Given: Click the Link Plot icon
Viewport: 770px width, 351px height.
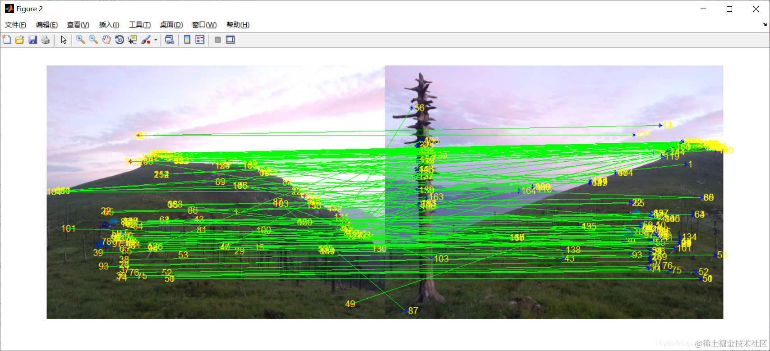Looking at the screenshot, I should (x=170, y=40).
